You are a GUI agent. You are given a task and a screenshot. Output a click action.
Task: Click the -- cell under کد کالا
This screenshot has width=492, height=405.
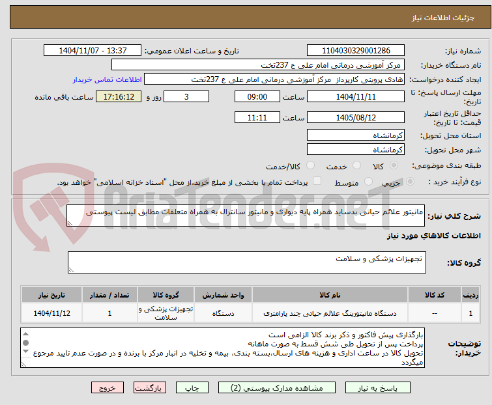(435, 313)
